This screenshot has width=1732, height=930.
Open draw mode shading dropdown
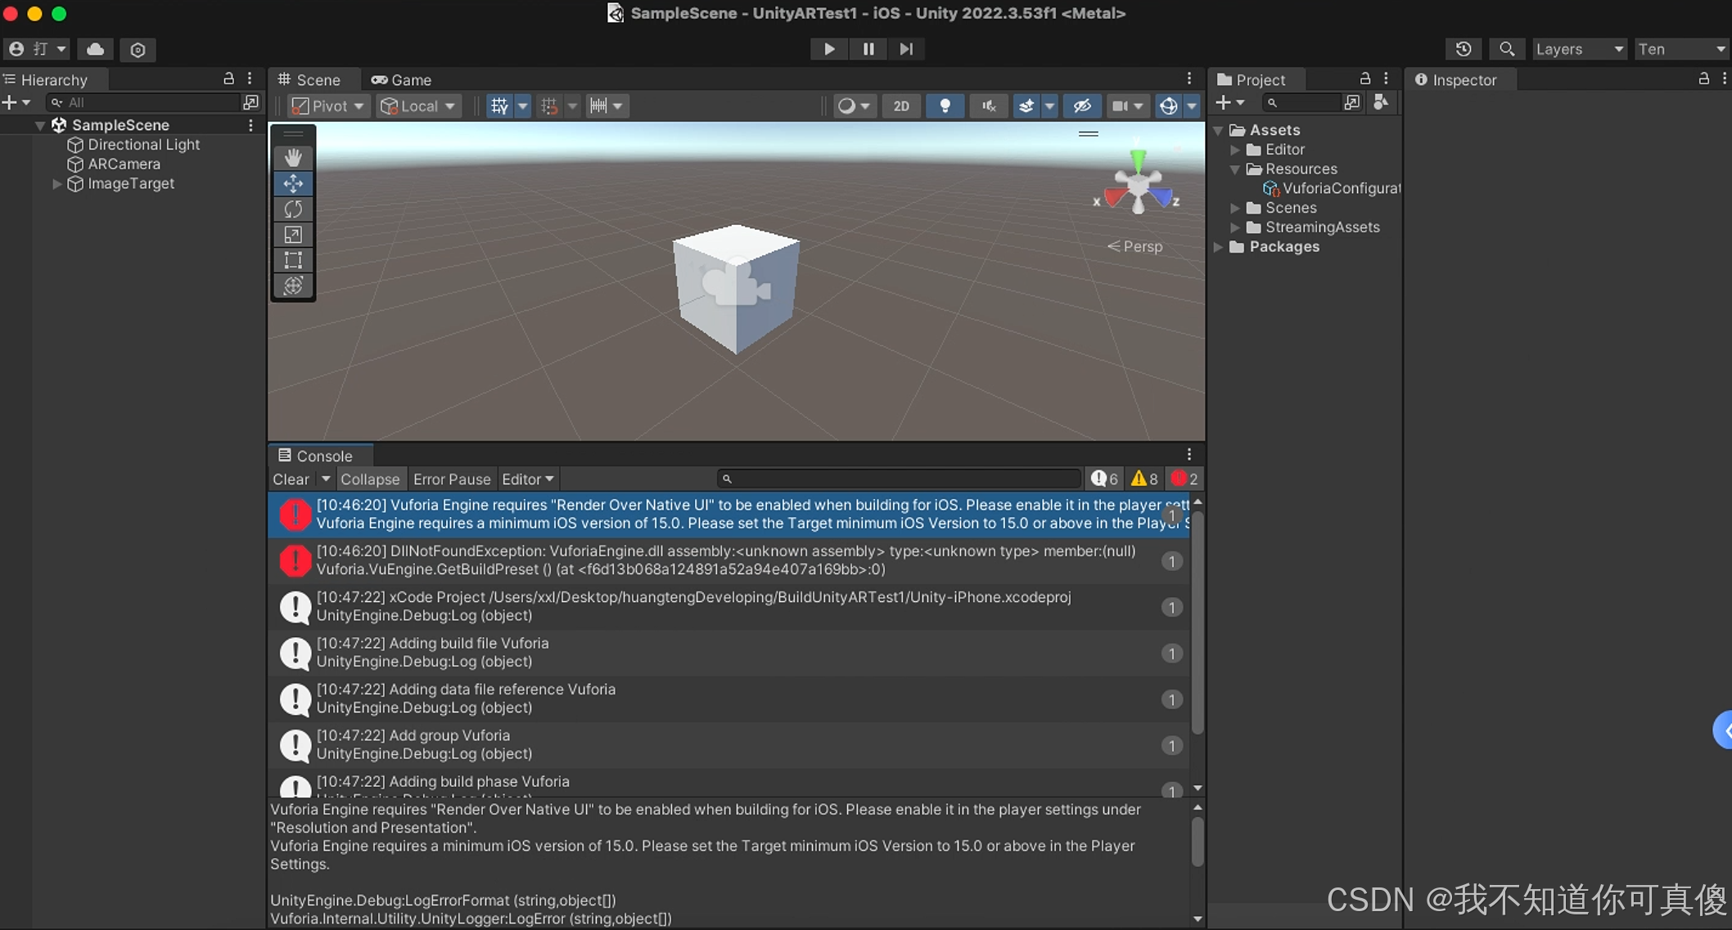click(854, 106)
